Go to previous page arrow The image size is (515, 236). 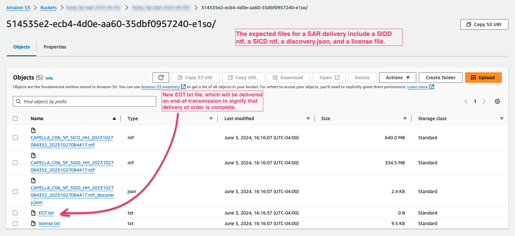click(x=466, y=101)
